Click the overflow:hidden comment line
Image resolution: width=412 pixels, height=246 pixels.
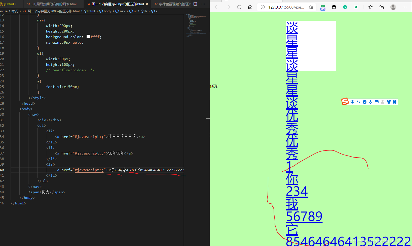coord(70,70)
